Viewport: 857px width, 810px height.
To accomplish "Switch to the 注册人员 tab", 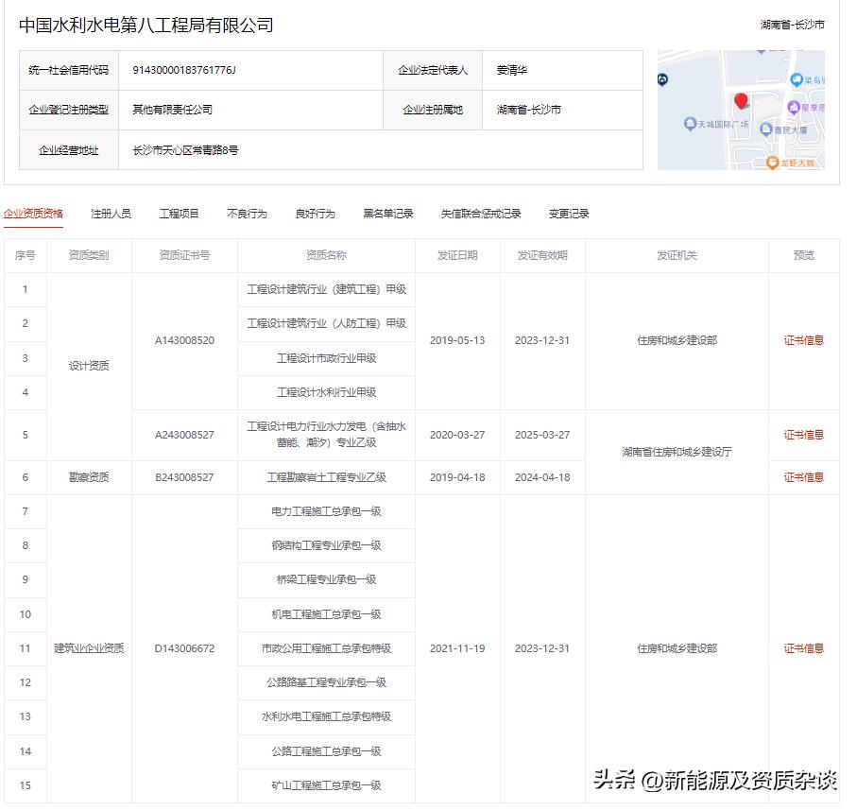I will click(x=105, y=214).
